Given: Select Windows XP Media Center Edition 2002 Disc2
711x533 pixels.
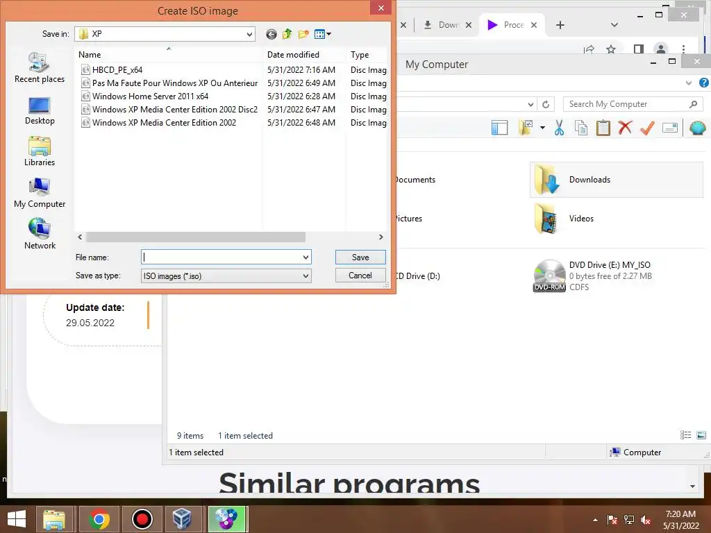Looking at the screenshot, I should point(174,109).
